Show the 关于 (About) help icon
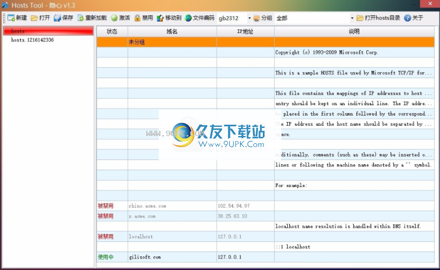Viewport: 440px width, 270px height. [407, 18]
